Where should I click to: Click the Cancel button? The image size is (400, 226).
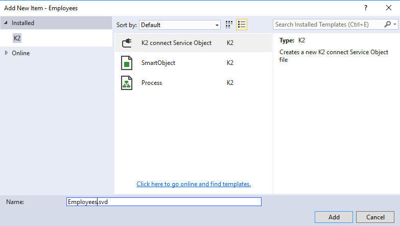click(375, 217)
